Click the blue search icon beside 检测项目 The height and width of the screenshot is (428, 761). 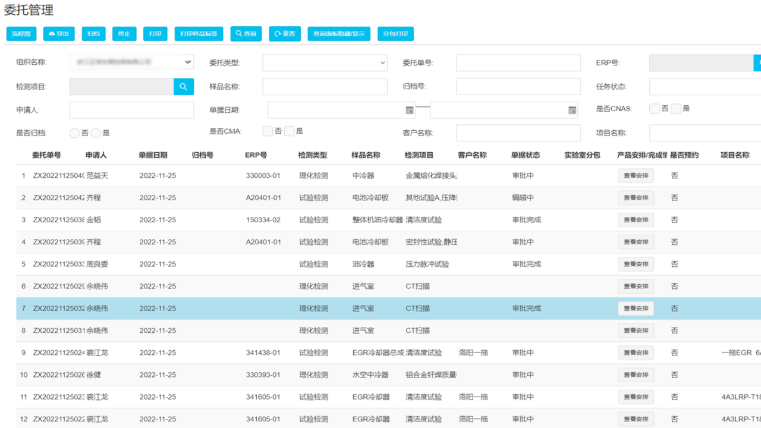click(184, 86)
